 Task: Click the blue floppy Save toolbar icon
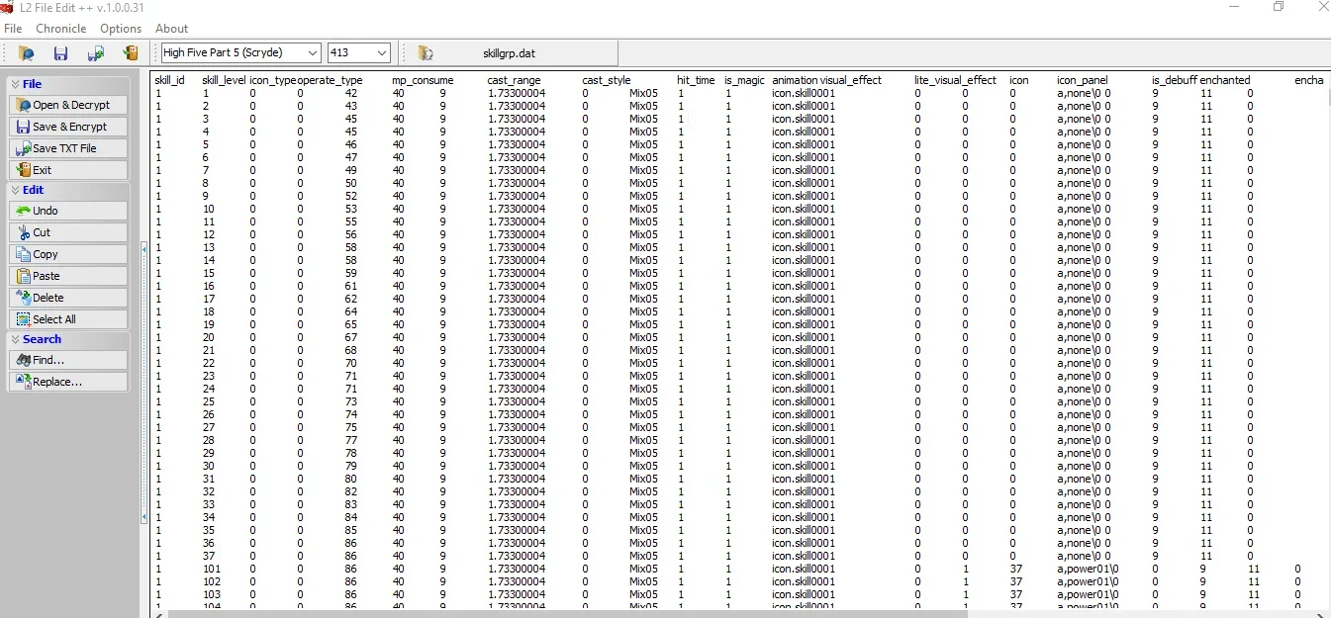tap(60, 53)
